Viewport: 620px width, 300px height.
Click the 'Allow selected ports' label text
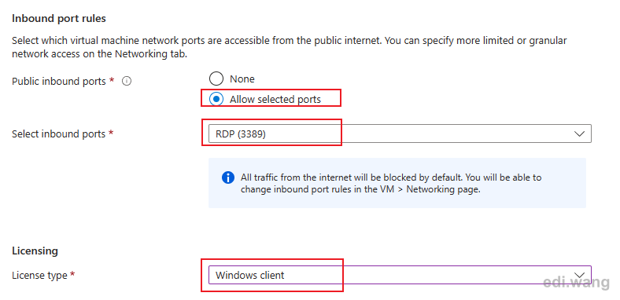tap(275, 99)
